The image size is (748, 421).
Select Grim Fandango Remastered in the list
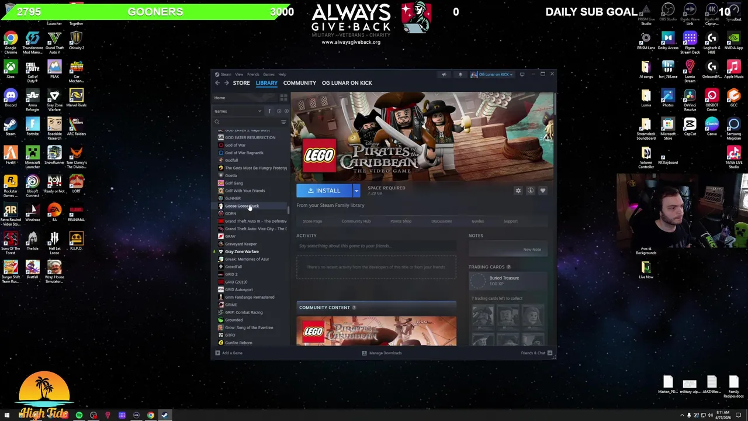(249, 297)
